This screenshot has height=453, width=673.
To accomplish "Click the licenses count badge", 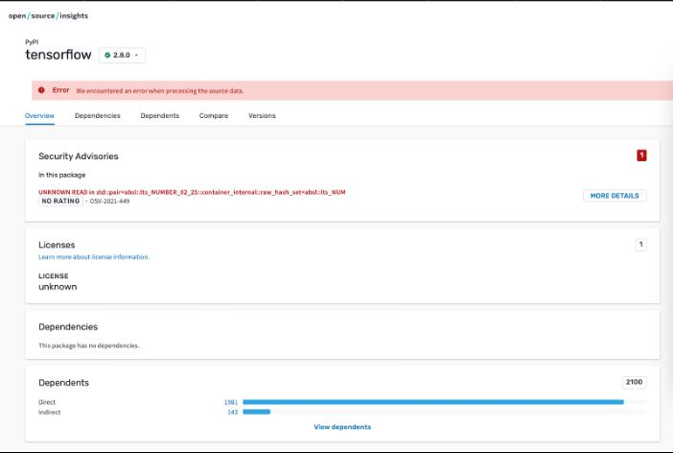I will coord(641,245).
